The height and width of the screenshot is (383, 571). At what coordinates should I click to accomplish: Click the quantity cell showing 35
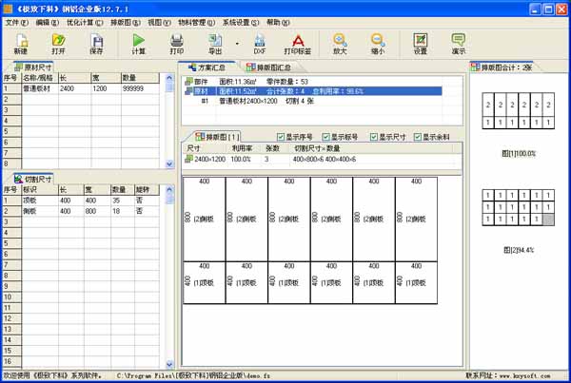click(123, 201)
